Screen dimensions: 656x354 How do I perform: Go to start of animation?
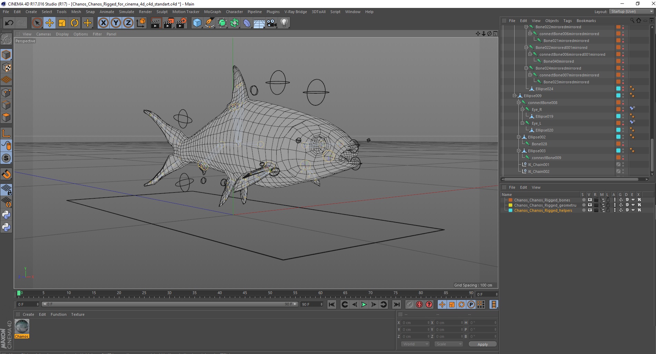point(332,304)
